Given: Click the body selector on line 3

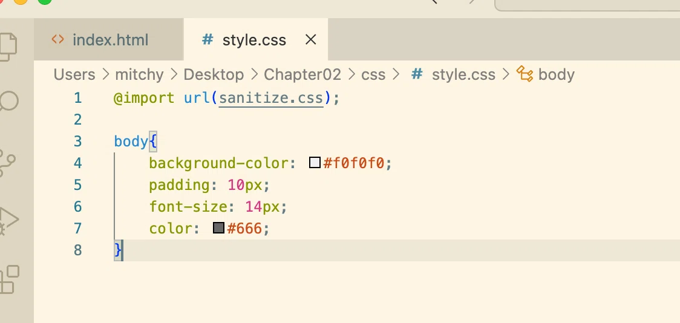Looking at the screenshot, I should point(131,142).
